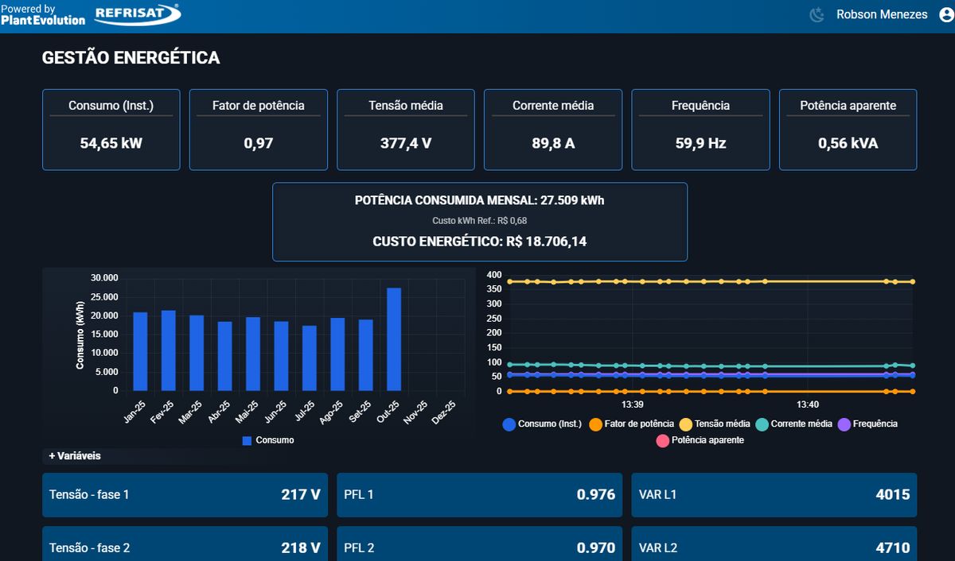This screenshot has width=955, height=561.
Task: Open Robson Menezes user menu
Action: (882, 14)
